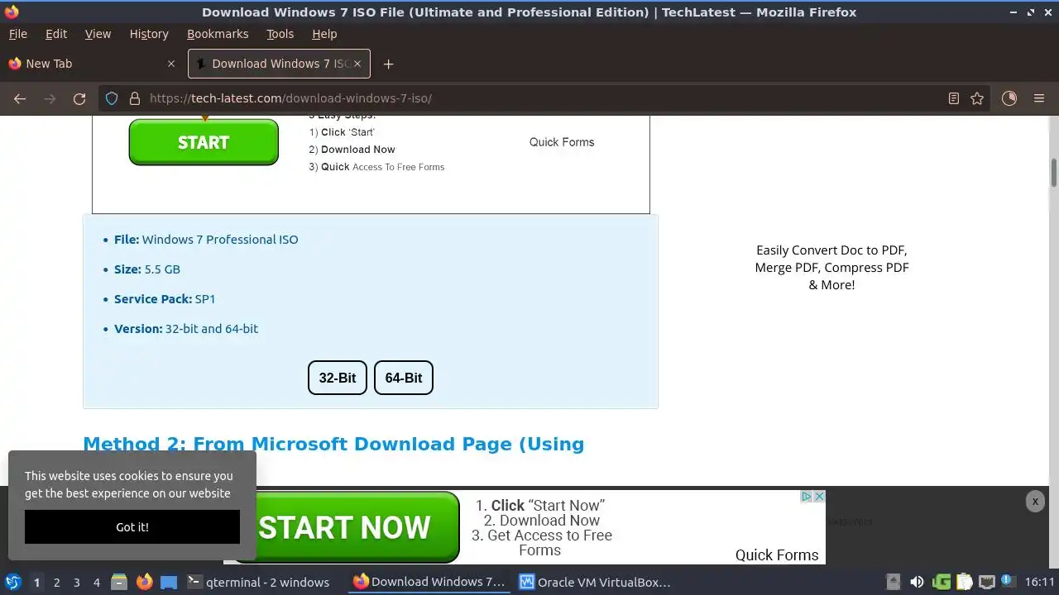Image resolution: width=1059 pixels, height=595 pixels.
Task: Click the Version: 32-bit and 64-bit line
Action: point(186,329)
